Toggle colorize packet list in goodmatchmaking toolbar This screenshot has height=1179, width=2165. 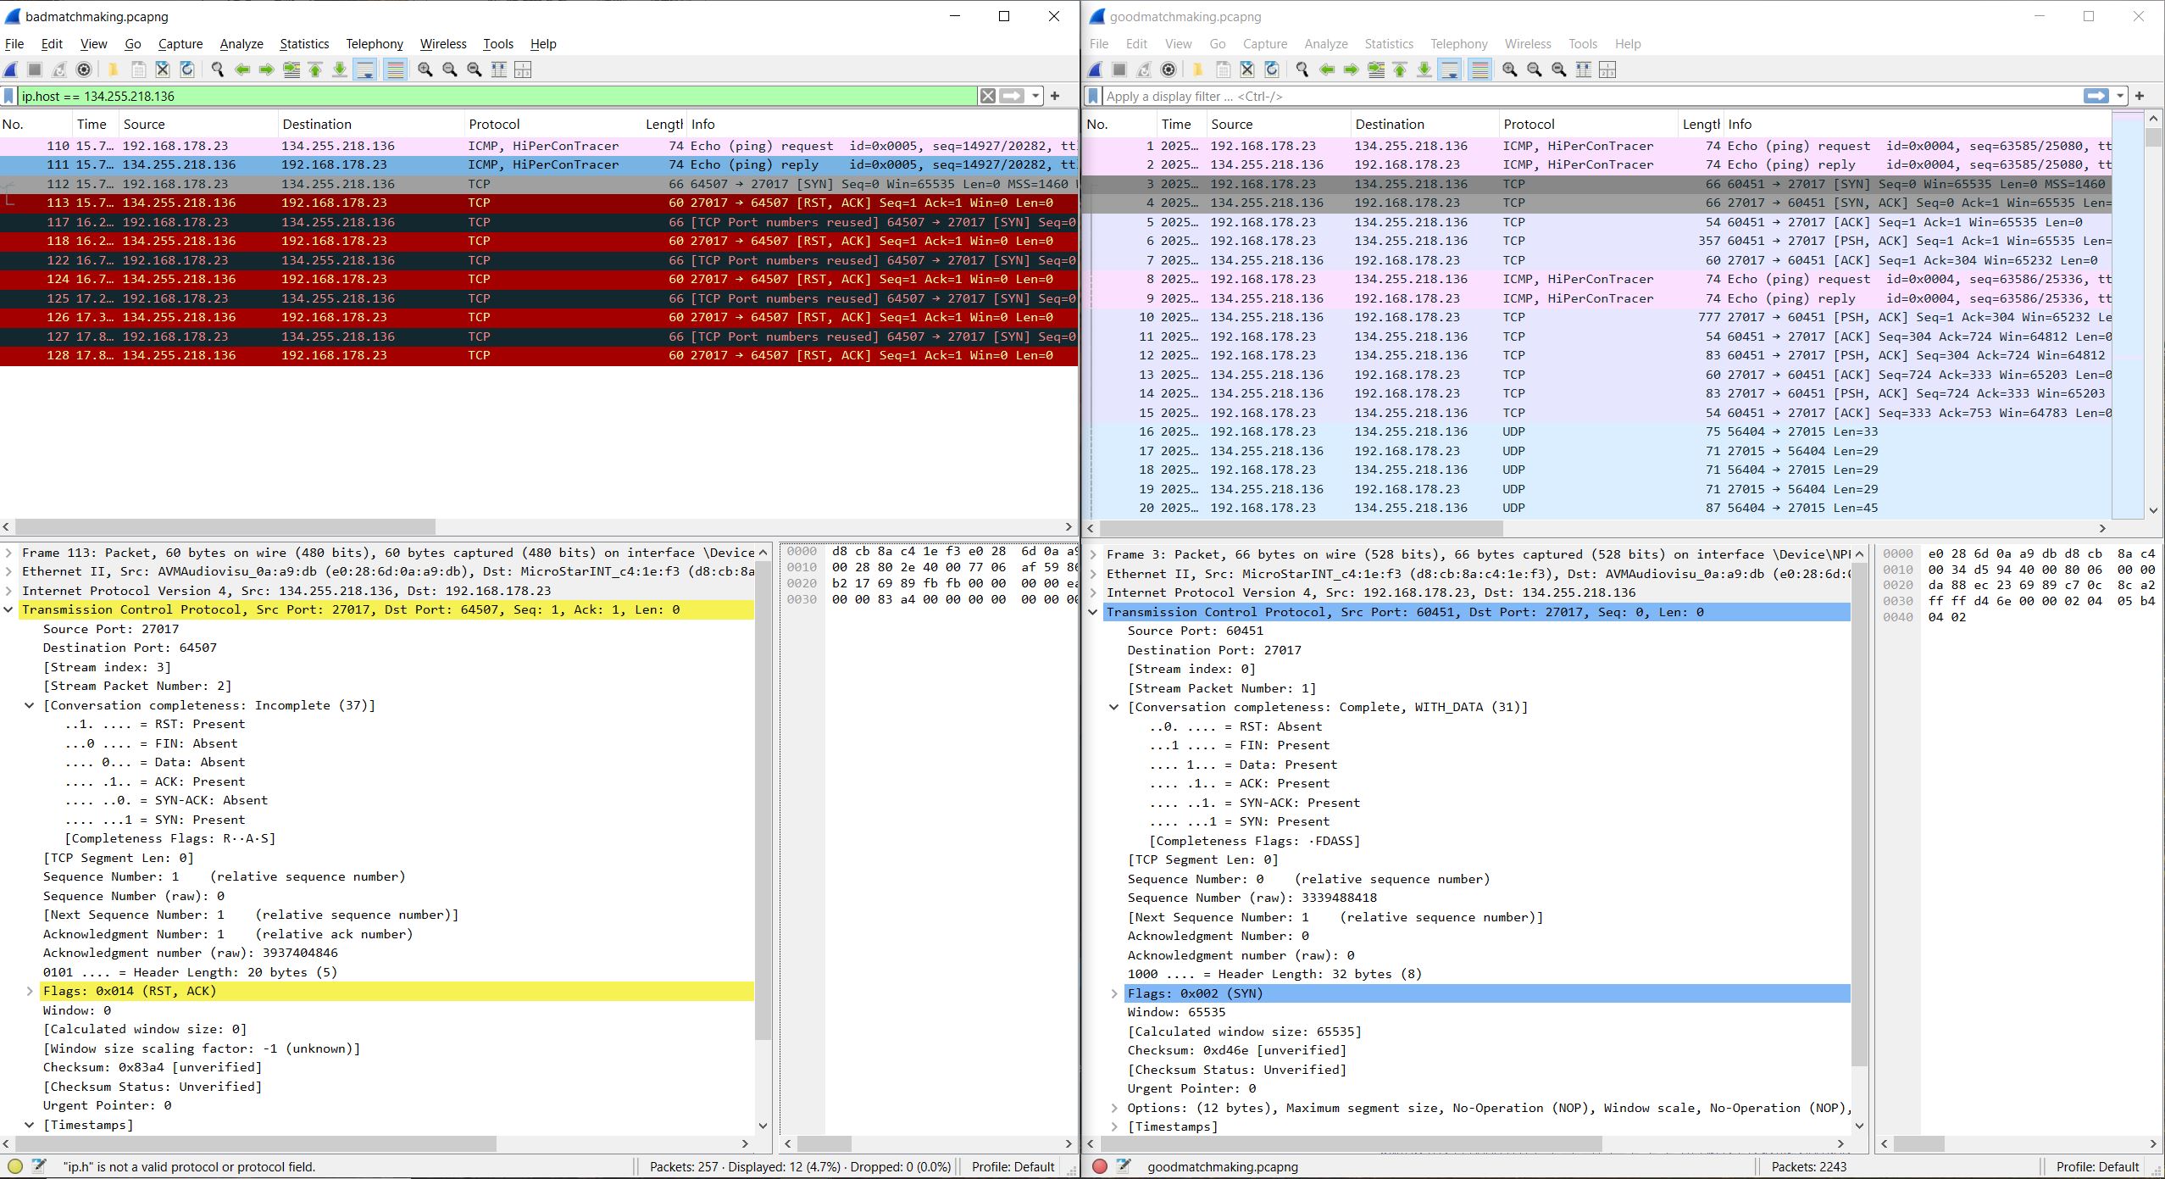click(1479, 70)
